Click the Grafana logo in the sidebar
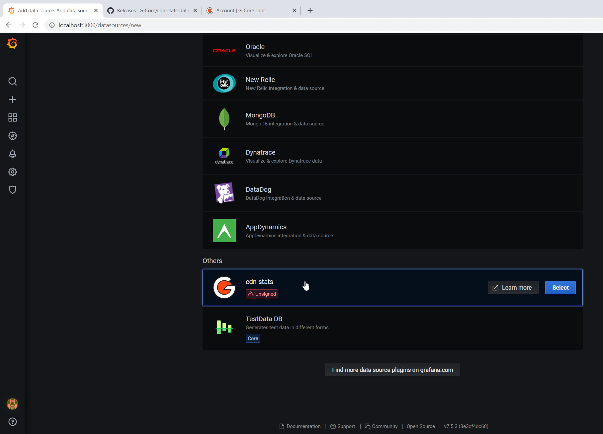Viewport: 603px width, 434px height. (x=12, y=43)
